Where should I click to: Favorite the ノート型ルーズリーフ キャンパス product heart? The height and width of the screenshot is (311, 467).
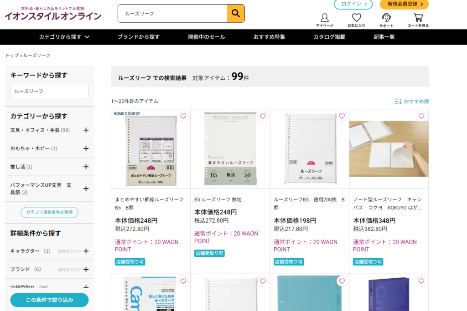(421, 116)
